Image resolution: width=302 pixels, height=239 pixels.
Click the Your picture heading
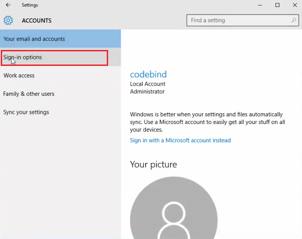(x=153, y=165)
